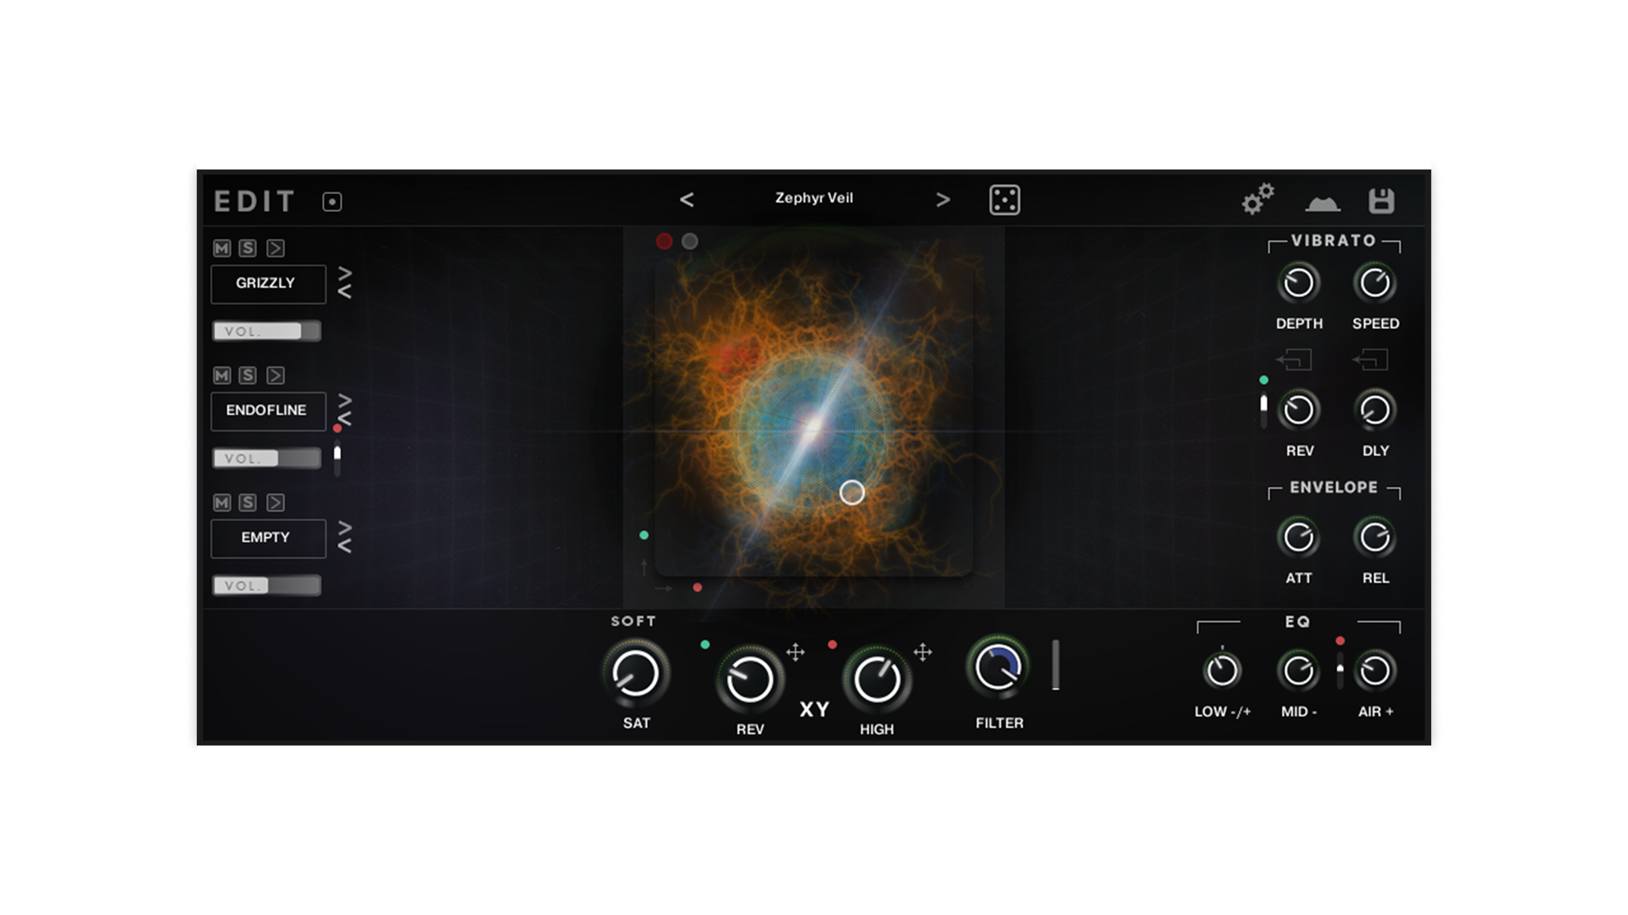Click the SAT saturation knob
The width and height of the screenshot is (1628, 915).
click(636, 674)
